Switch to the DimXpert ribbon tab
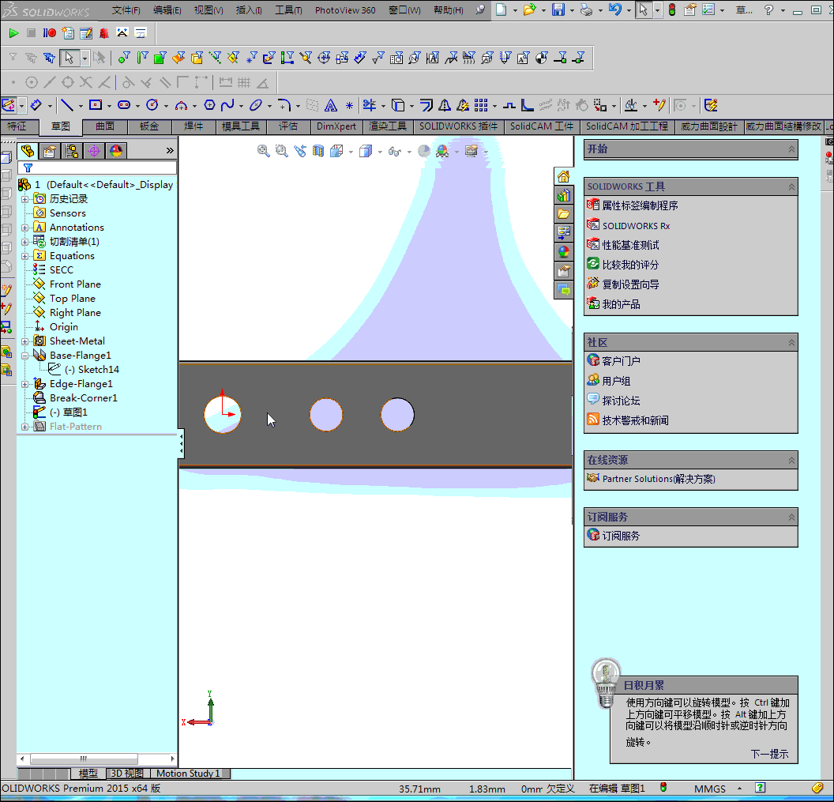 tap(336, 126)
